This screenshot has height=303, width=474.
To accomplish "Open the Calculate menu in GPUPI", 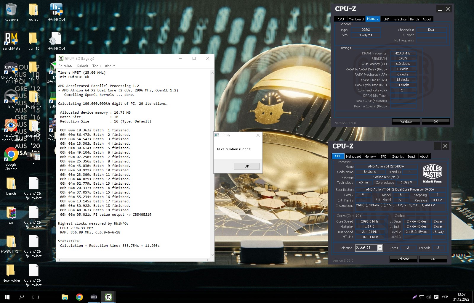I will point(65,66).
